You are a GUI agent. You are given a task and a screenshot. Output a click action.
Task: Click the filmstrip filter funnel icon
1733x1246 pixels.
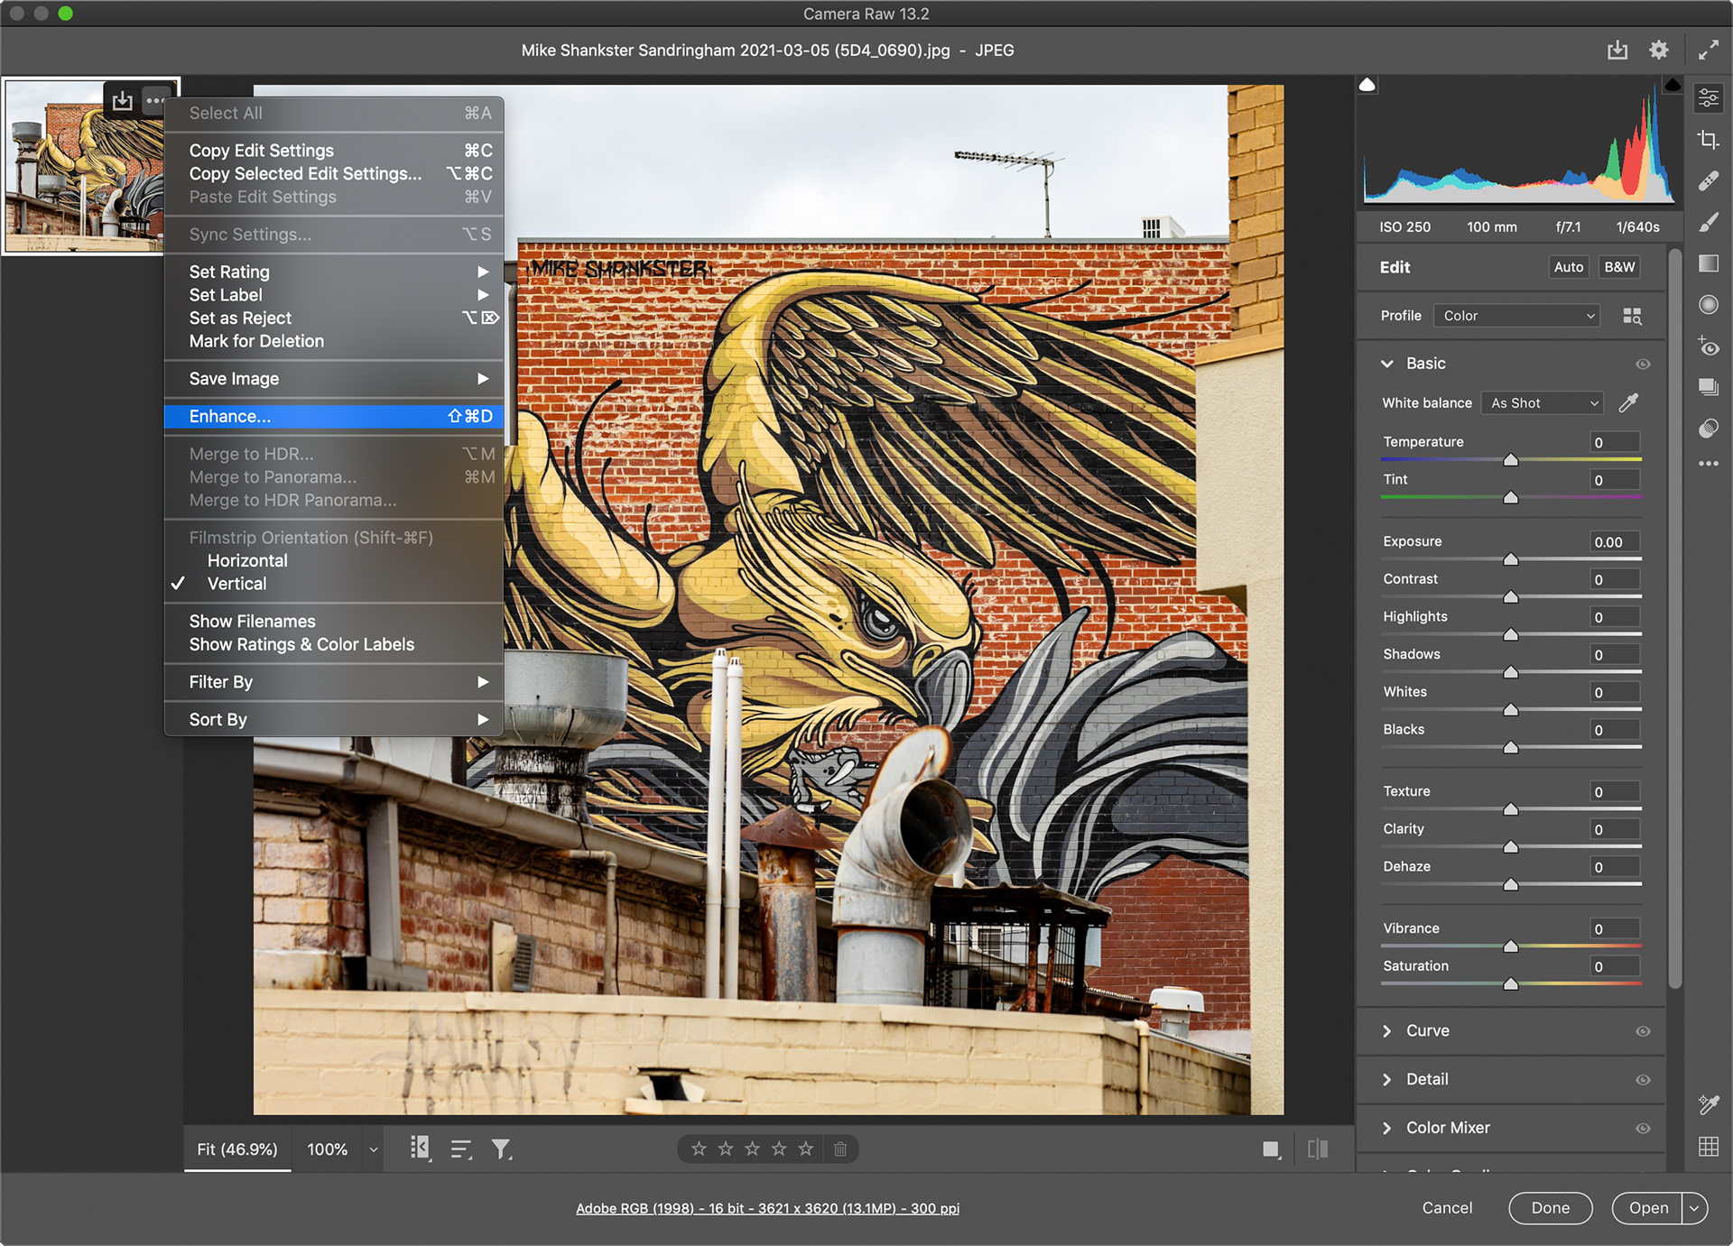tap(501, 1149)
